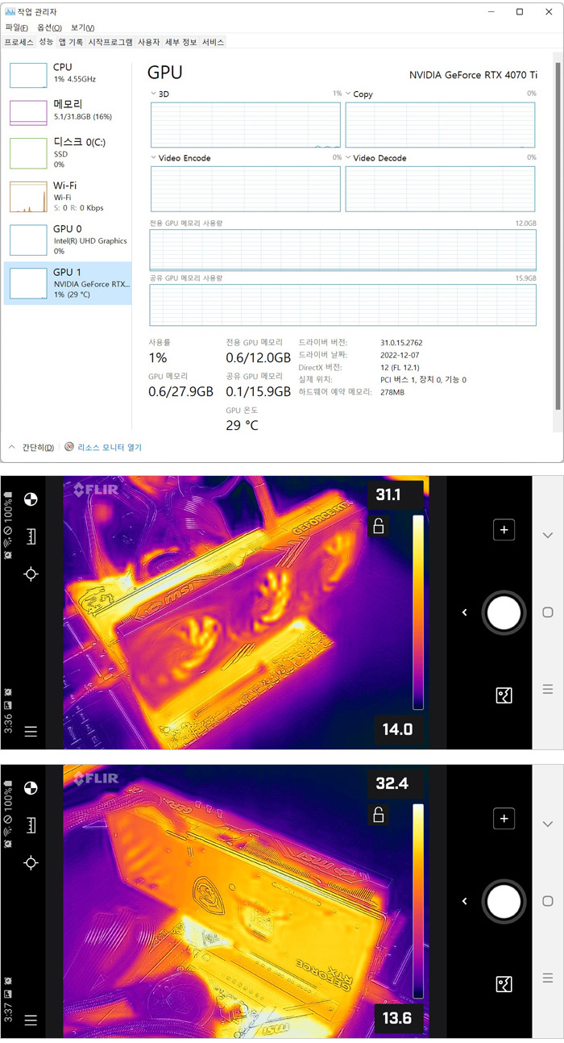Open hamburger menu in upper FLIR screen
This screenshot has height=1043, width=564.
point(31,732)
